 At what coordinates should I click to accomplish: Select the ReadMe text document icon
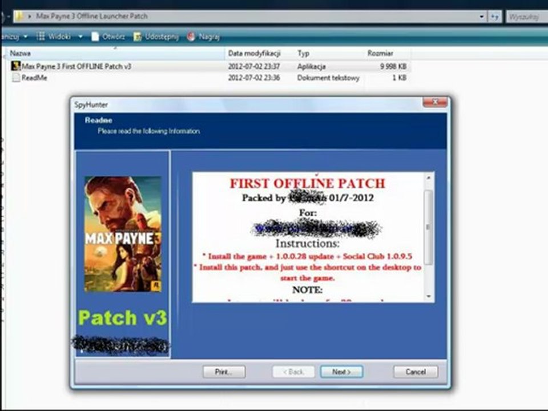pyautogui.click(x=16, y=77)
